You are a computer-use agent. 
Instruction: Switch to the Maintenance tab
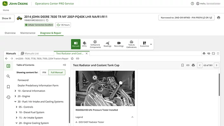28,33
